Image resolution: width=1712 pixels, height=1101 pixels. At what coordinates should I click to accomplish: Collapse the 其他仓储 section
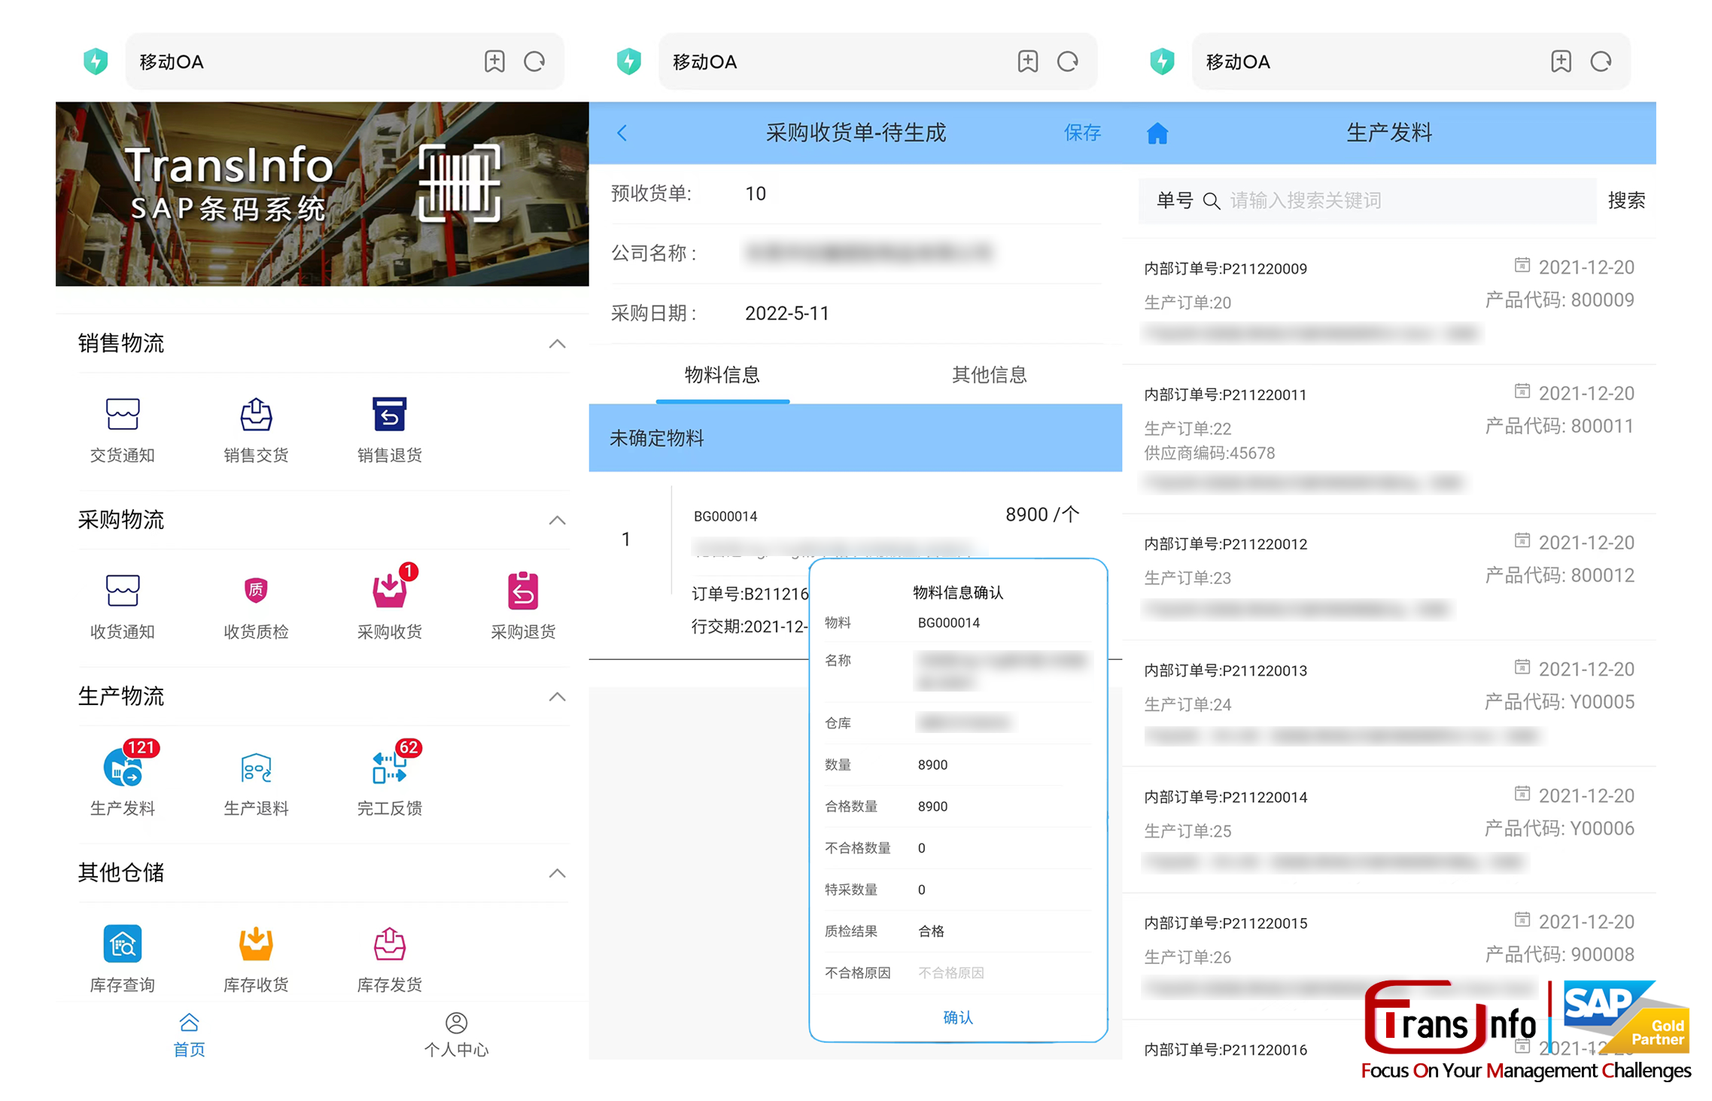(557, 873)
